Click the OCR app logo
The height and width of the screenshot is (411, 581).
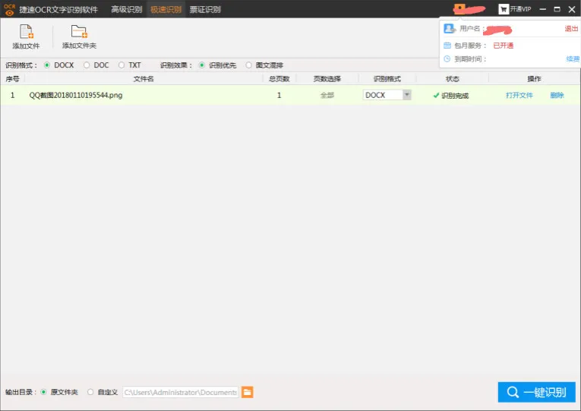10,10
